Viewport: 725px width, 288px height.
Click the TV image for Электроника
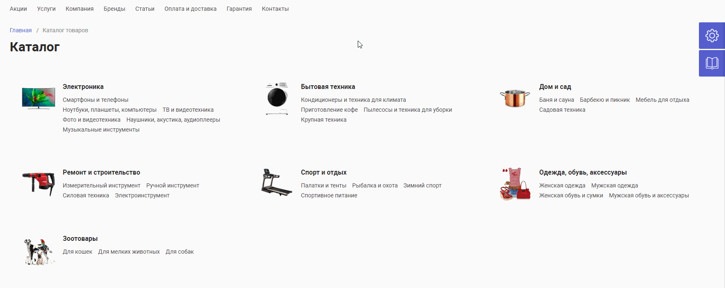[x=39, y=98]
